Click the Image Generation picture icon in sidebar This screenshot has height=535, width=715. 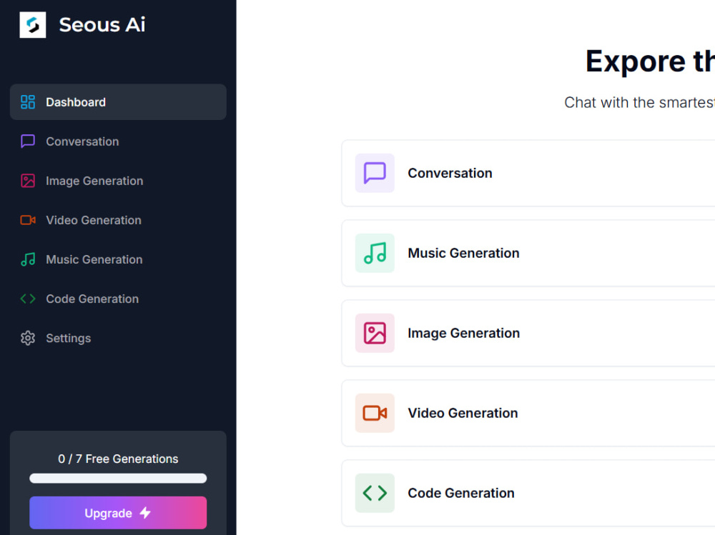(28, 181)
